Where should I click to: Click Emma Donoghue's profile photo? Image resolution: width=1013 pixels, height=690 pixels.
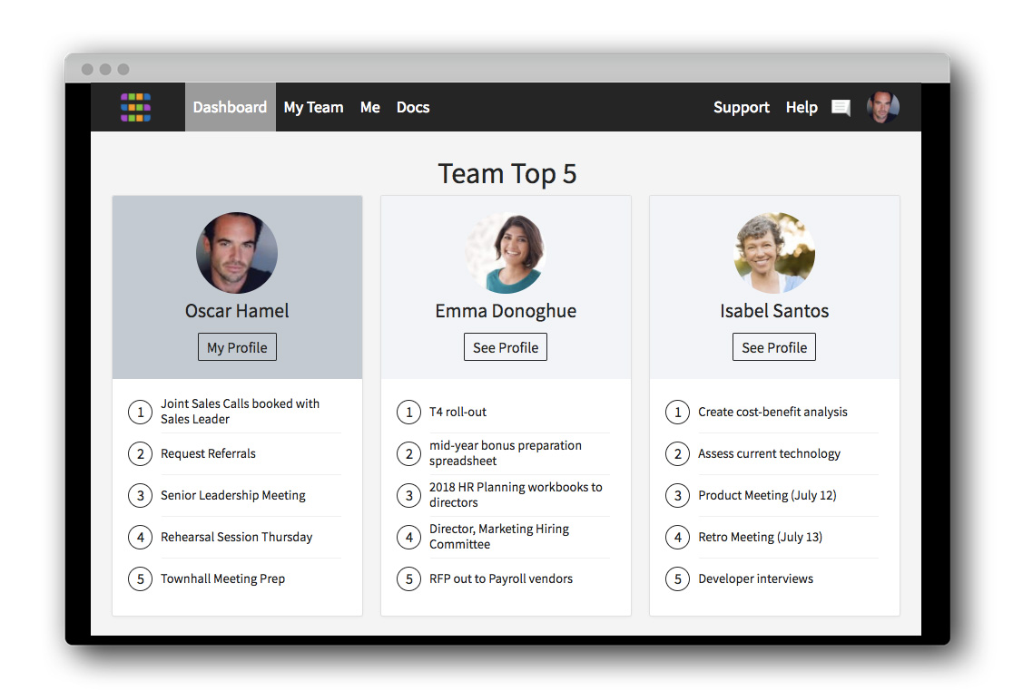pyautogui.click(x=506, y=253)
